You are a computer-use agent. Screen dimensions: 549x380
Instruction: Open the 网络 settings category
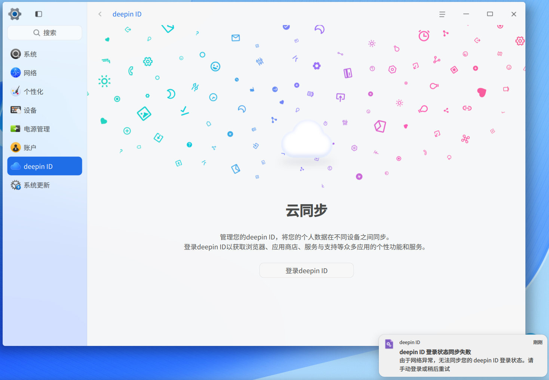pyautogui.click(x=45, y=73)
